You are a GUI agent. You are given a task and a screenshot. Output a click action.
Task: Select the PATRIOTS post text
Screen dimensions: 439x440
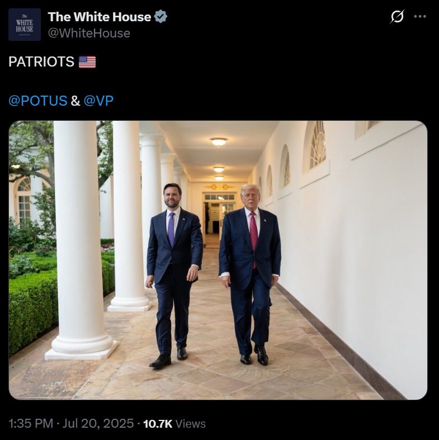(41, 61)
